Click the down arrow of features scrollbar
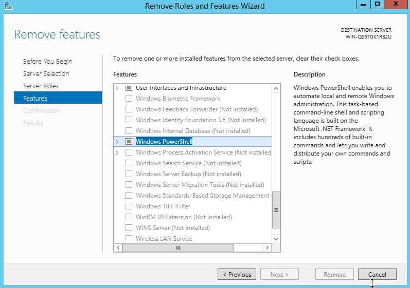Screen dimensions: 410x288 click(276, 239)
